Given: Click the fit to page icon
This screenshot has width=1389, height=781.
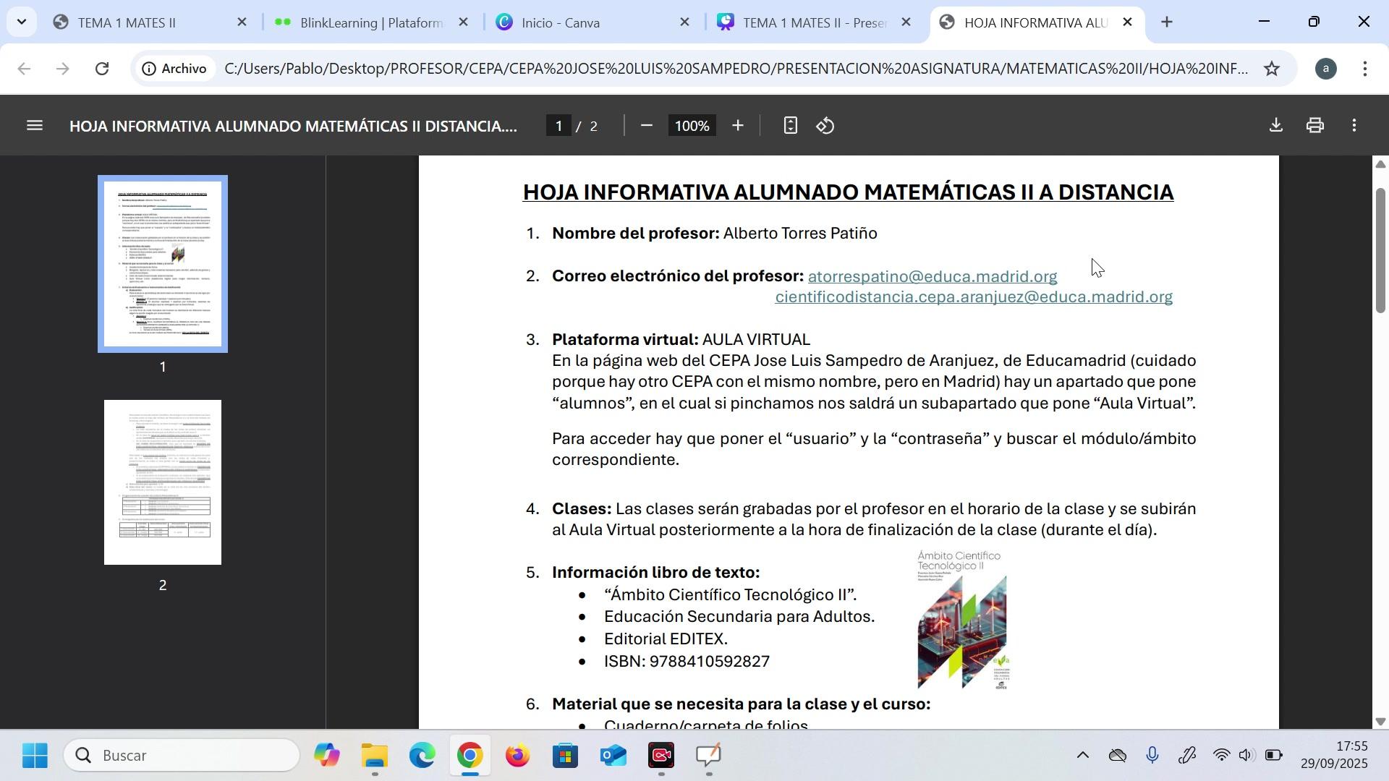Looking at the screenshot, I should 790,126.
